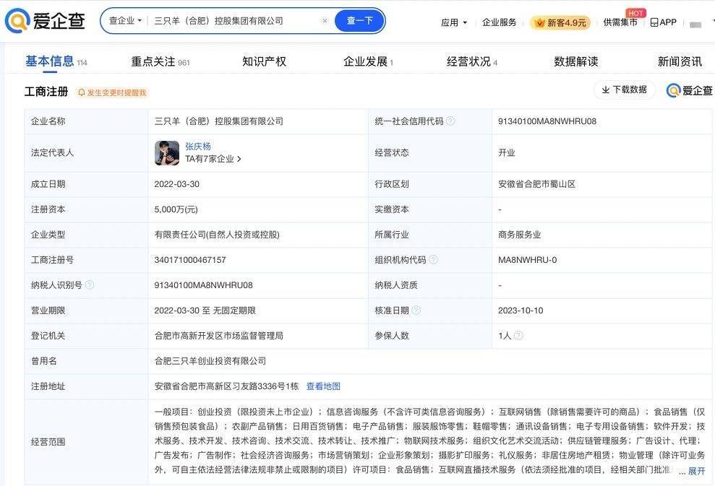Image resolution: width=715 pixels, height=486 pixels.
Task: Switch to the 企业发展 tab
Action: click(365, 61)
